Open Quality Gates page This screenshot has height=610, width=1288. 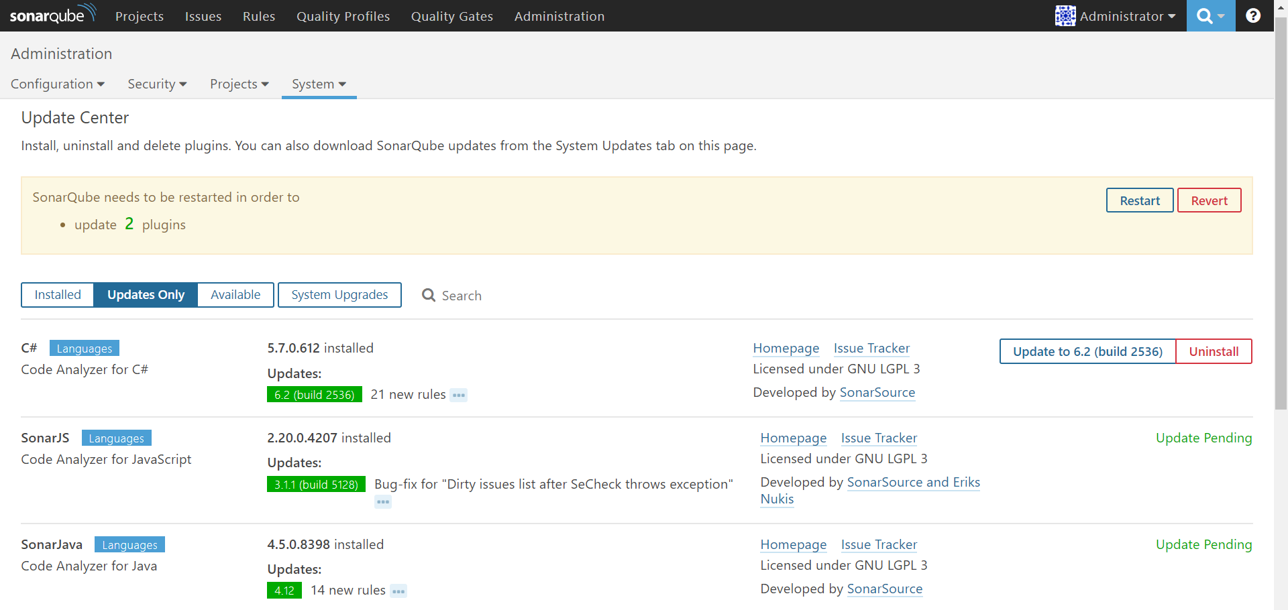tap(452, 16)
